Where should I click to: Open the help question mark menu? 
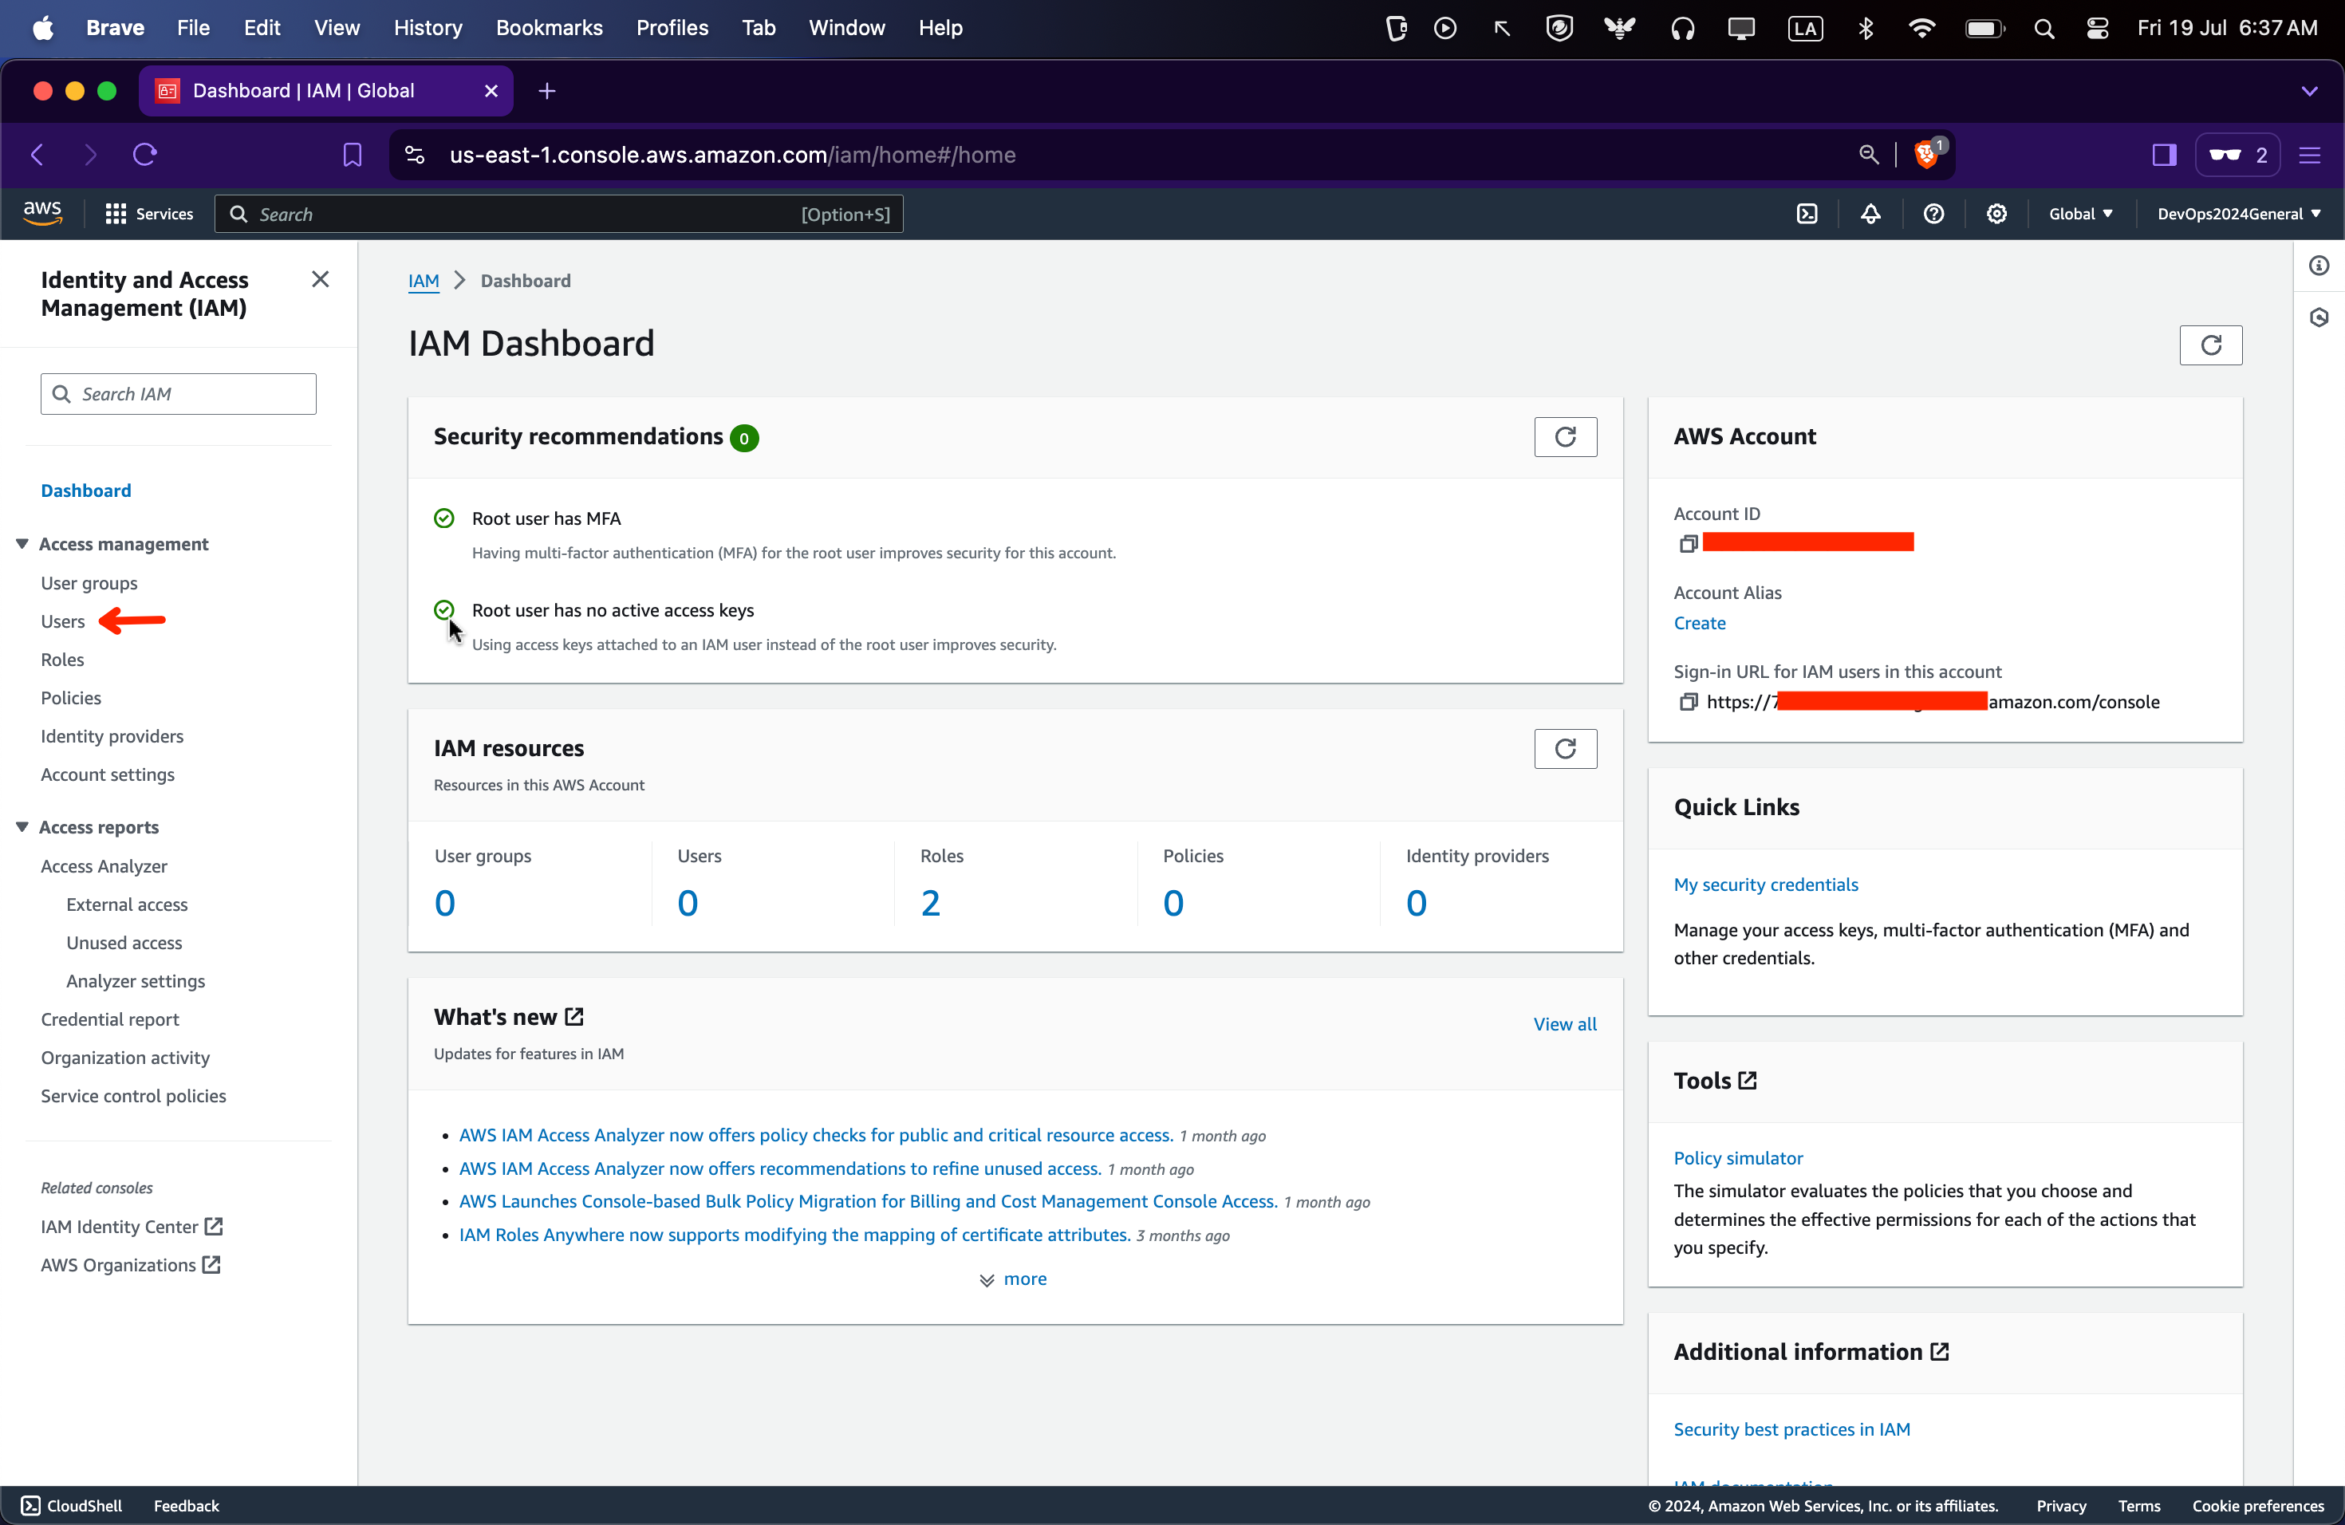click(x=1933, y=214)
